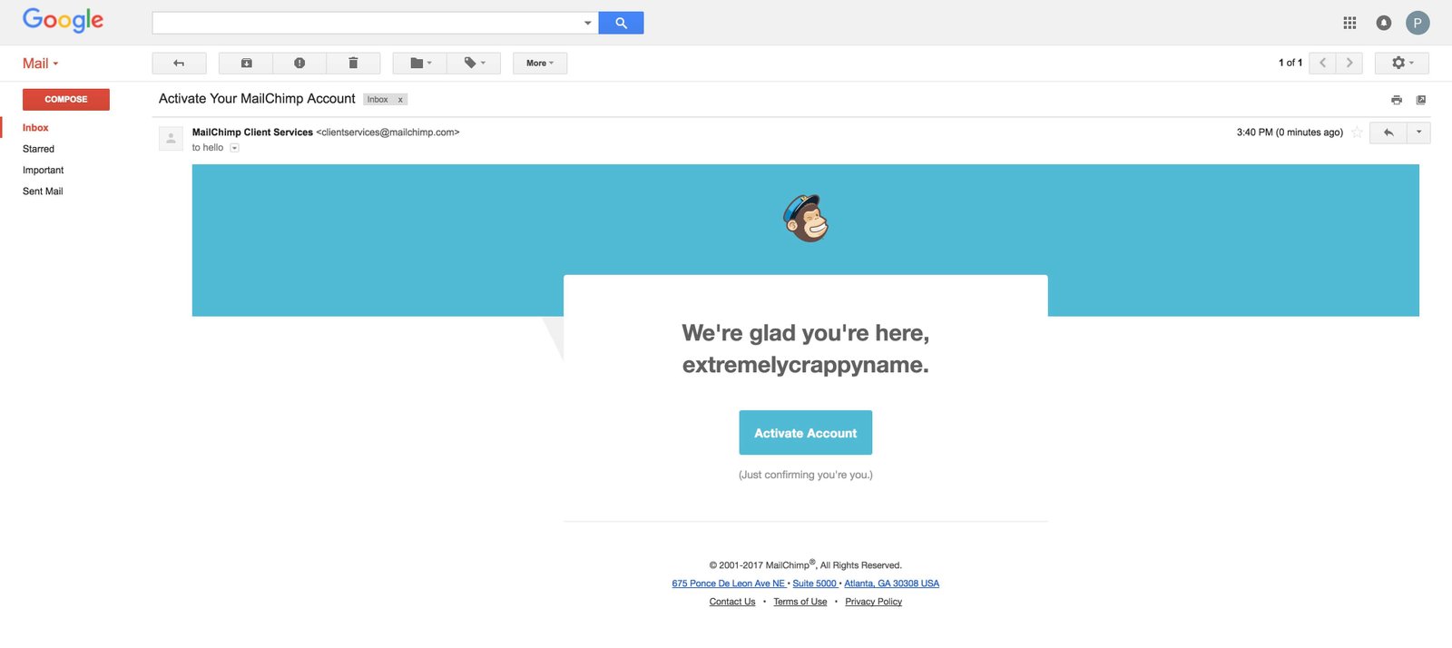Open the 675 Ponce De Leon Ave NE link

[729, 584]
